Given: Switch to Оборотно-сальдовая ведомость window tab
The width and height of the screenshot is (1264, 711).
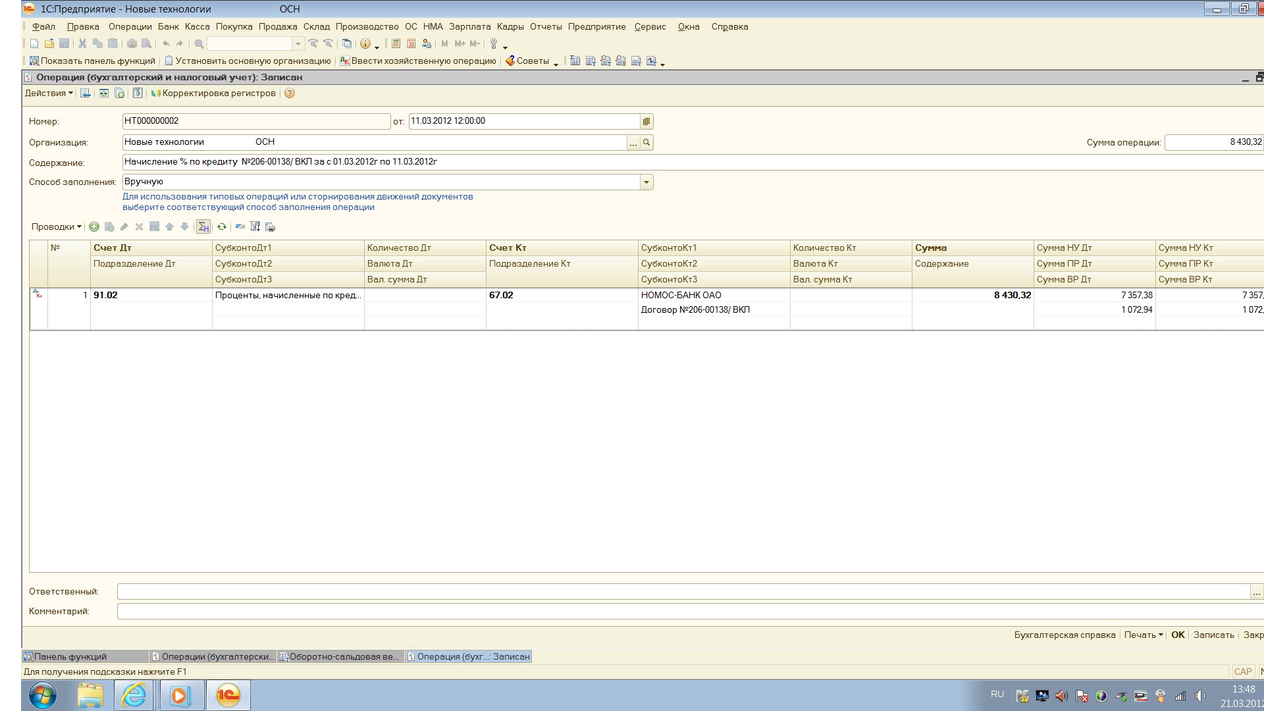Looking at the screenshot, I should pyautogui.click(x=339, y=656).
